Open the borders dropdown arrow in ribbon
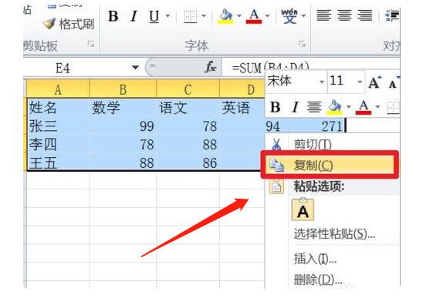 (x=204, y=16)
